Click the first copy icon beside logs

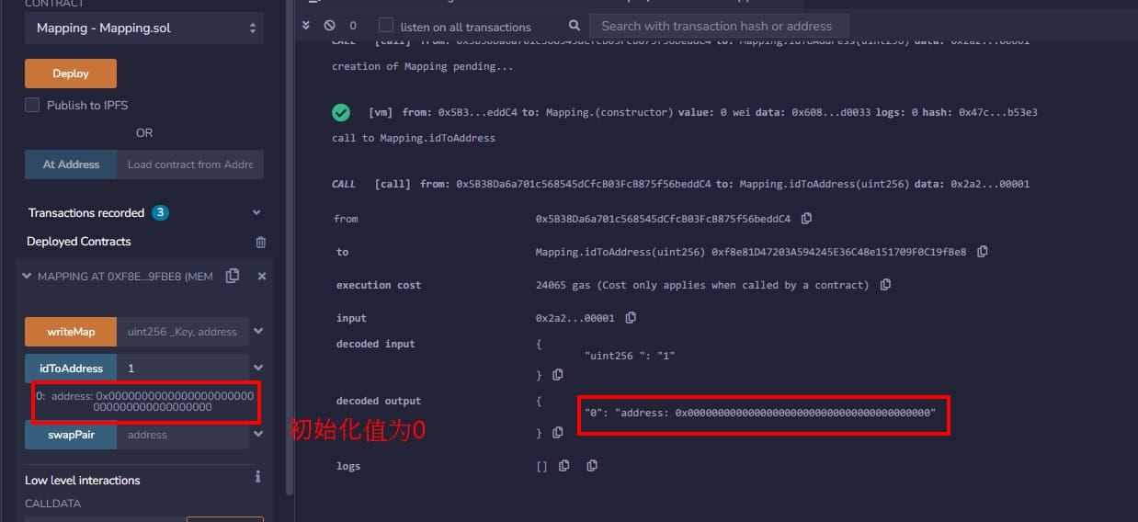point(564,466)
